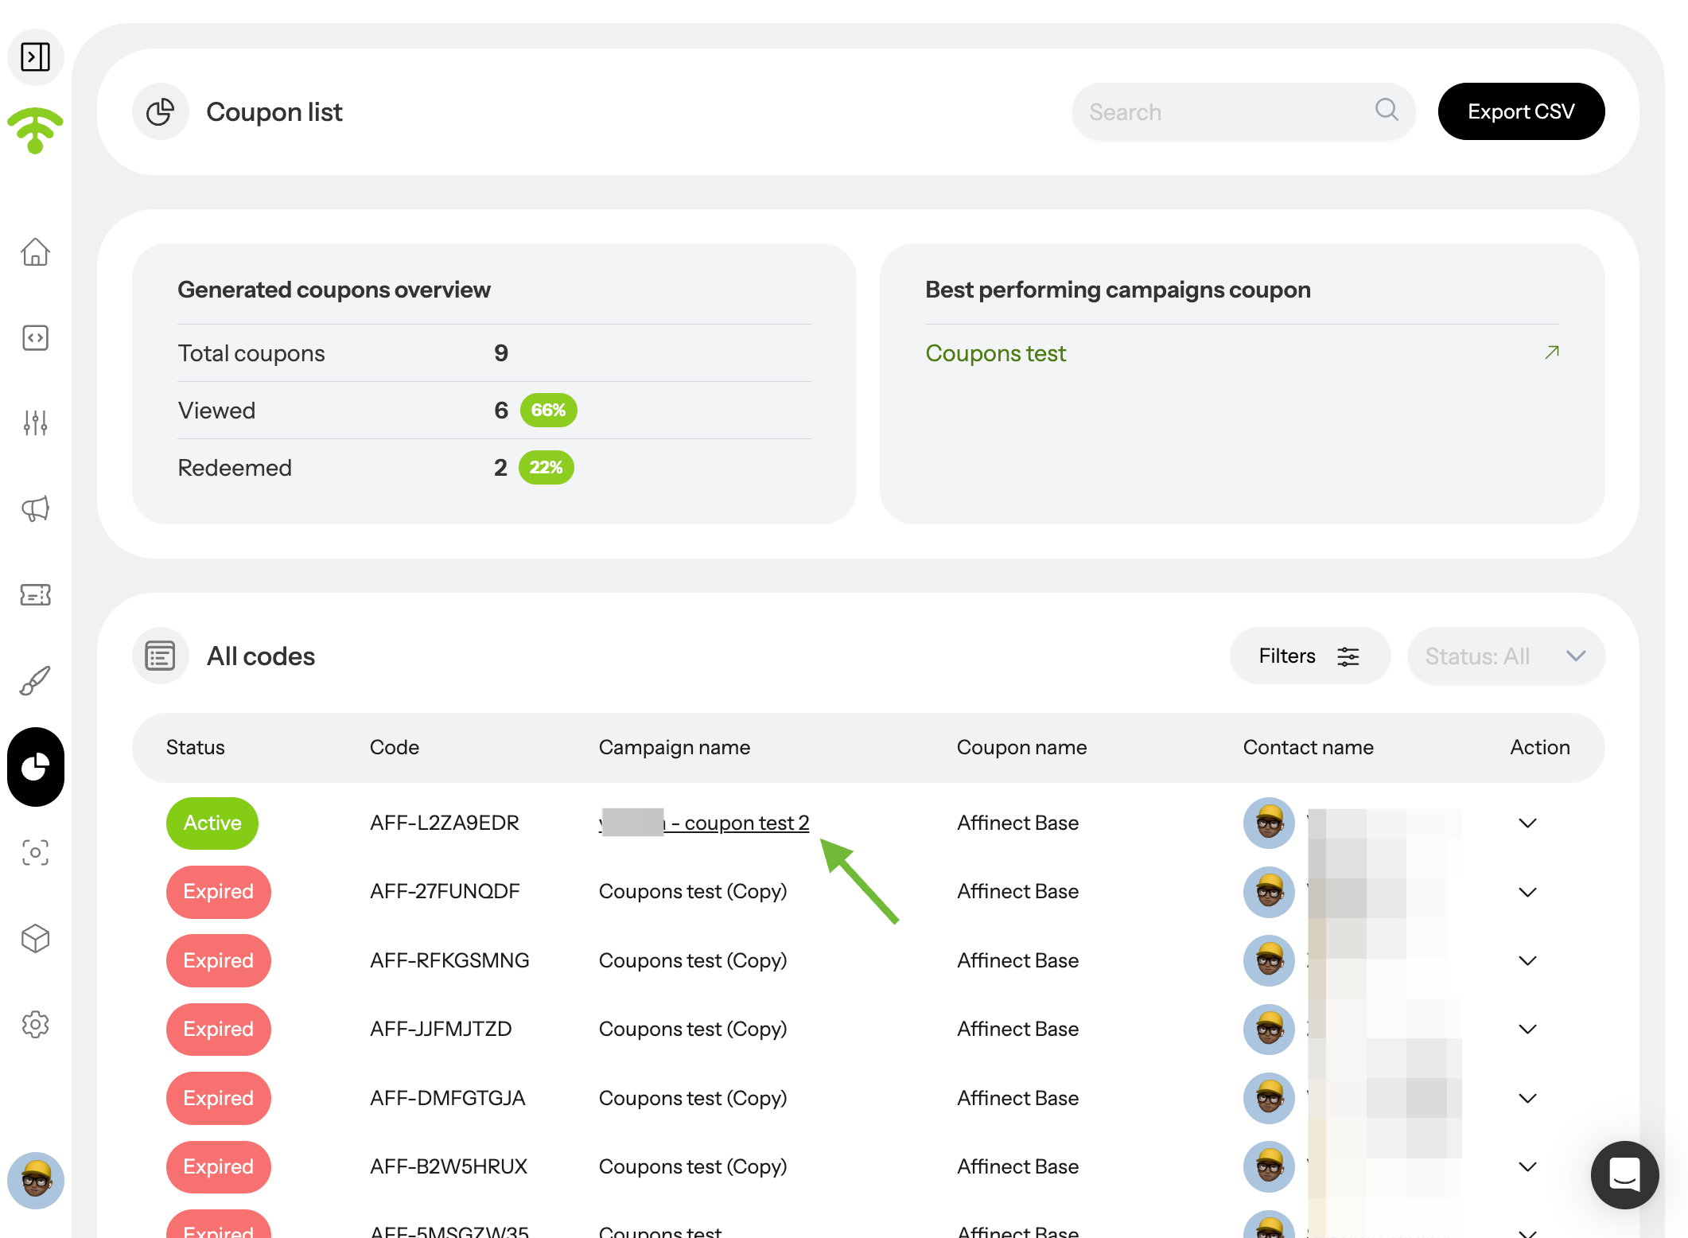Click the Coupon list header pie icon

(x=161, y=112)
